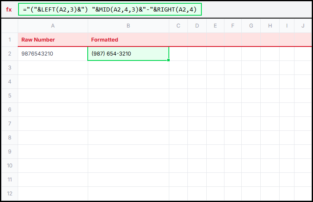Select row 12 header

coord(9,194)
